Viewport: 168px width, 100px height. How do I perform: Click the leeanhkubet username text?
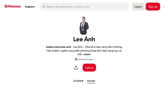tap(86, 59)
